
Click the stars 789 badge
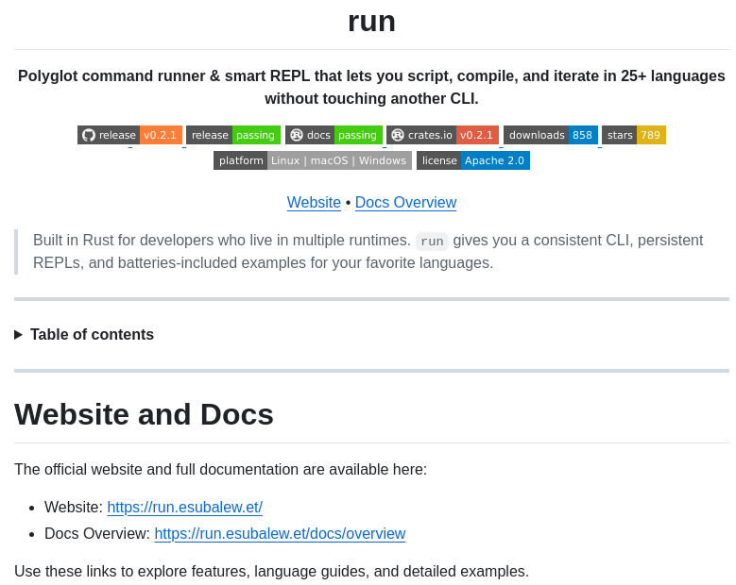point(633,135)
